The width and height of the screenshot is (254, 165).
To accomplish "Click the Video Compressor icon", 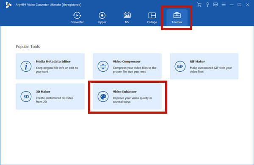I will 103,66.
